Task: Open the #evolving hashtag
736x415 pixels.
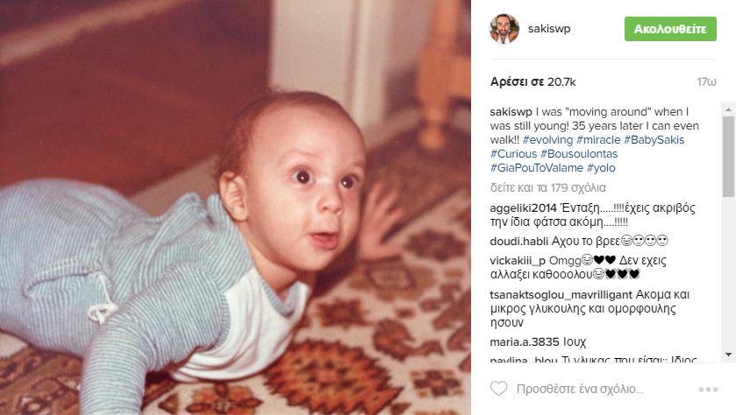Action: pos(547,140)
